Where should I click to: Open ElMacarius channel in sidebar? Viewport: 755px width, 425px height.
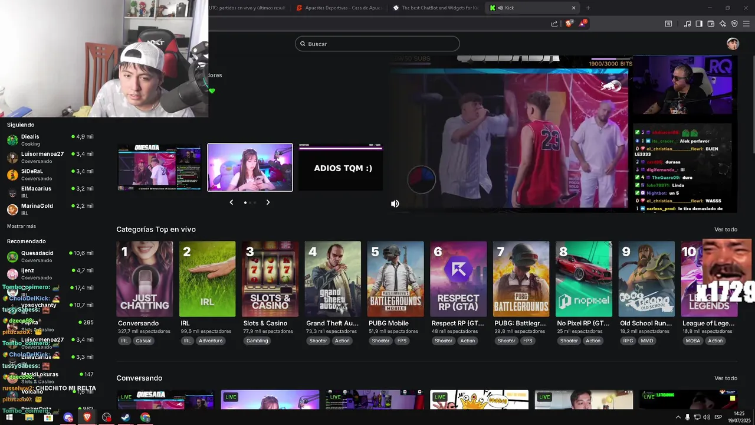tap(50, 191)
